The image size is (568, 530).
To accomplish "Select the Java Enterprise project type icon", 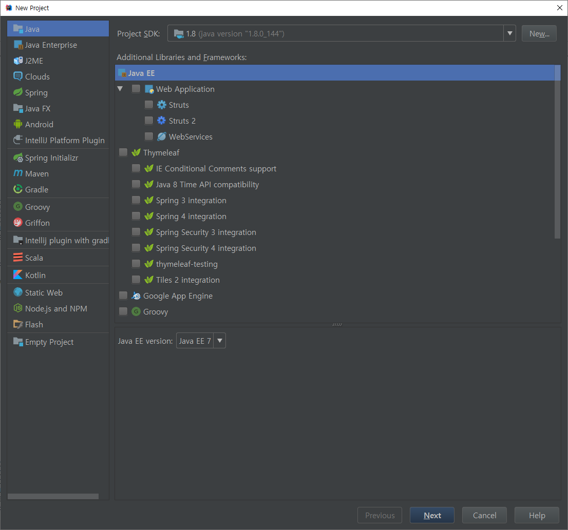I will [x=18, y=45].
